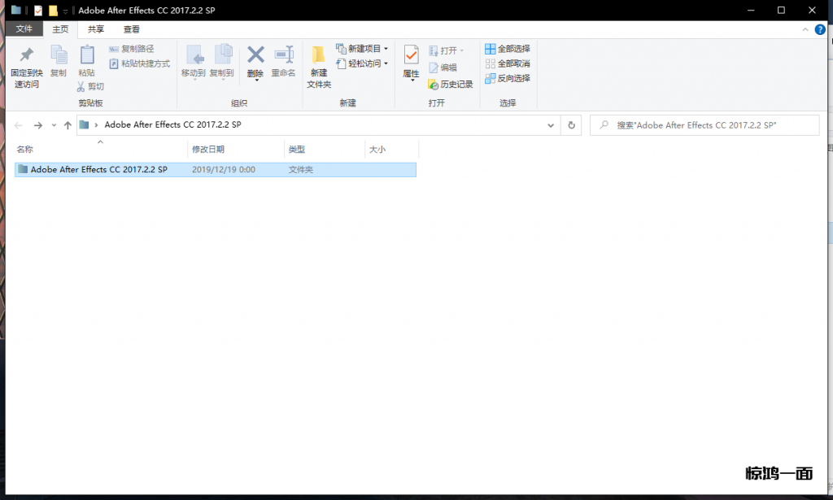Open Properties using the checkmark icon
The image size is (833, 500).
(411, 55)
